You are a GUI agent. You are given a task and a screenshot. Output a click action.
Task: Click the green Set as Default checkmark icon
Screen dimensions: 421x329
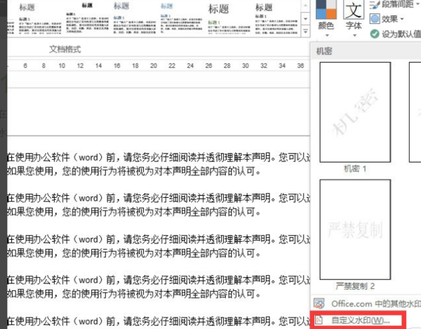(375, 34)
